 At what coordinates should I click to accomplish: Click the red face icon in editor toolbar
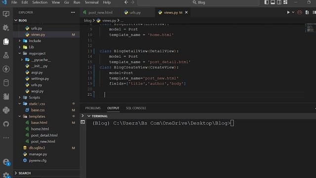pos(300,12)
